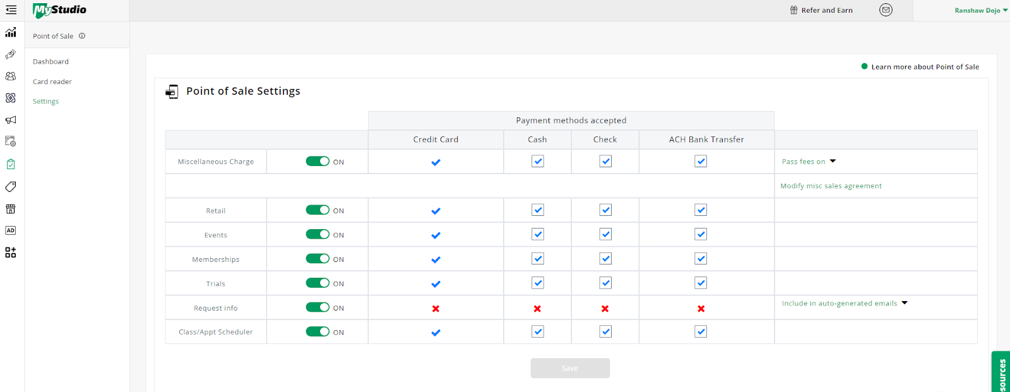Click the Payment methods accepted header
The image size is (1010, 392).
coord(571,121)
